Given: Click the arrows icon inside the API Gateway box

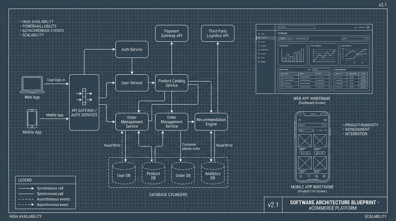Looking at the screenshot, I should coord(84,97).
